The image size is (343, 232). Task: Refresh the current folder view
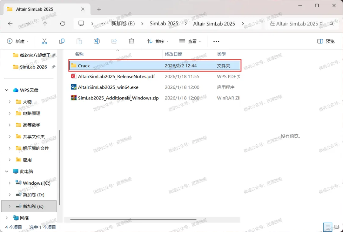coord(63,24)
